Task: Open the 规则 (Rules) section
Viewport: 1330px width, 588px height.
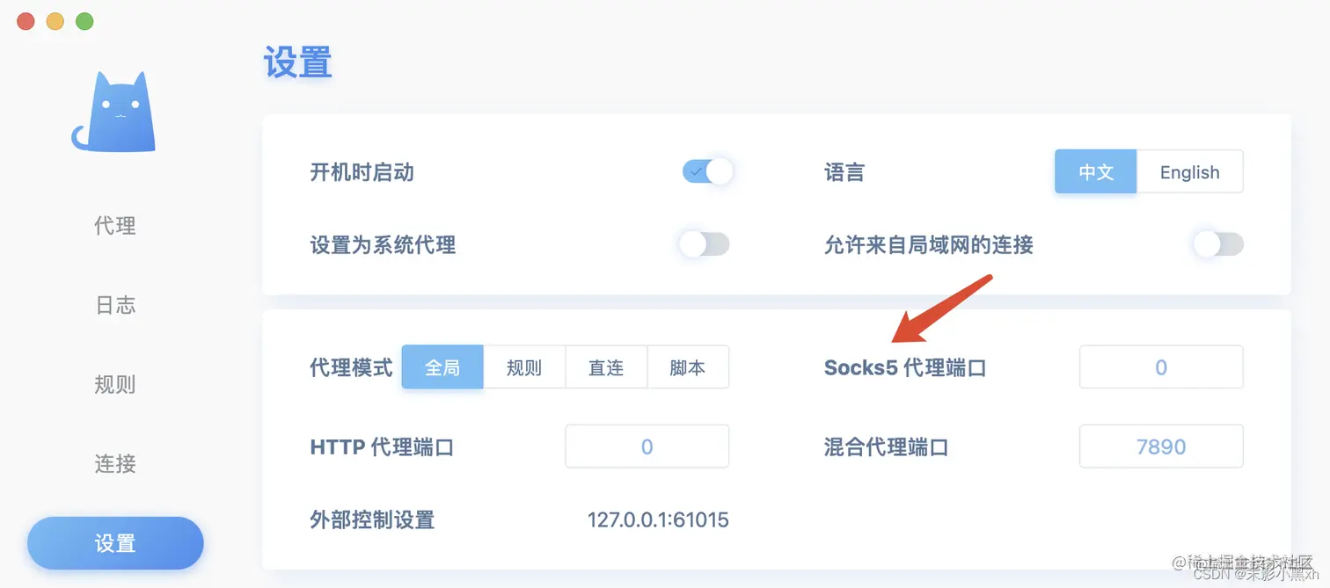Action: pyautogui.click(x=114, y=384)
